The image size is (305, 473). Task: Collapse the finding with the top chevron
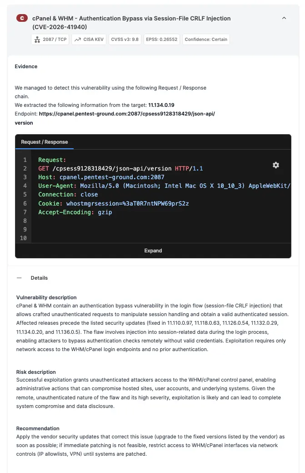click(x=284, y=18)
